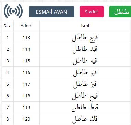Click the broadcast signal icon

point(13,11)
